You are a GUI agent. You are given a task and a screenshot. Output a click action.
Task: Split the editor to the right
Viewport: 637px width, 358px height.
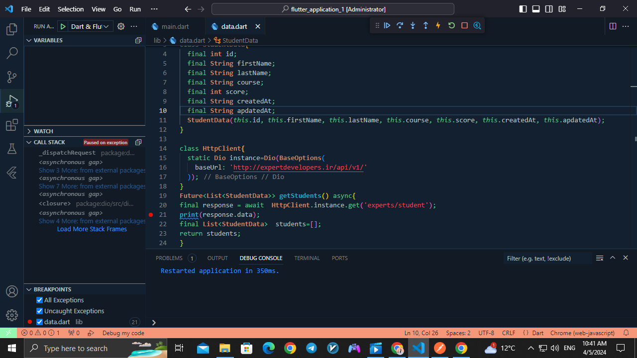[x=613, y=26]
